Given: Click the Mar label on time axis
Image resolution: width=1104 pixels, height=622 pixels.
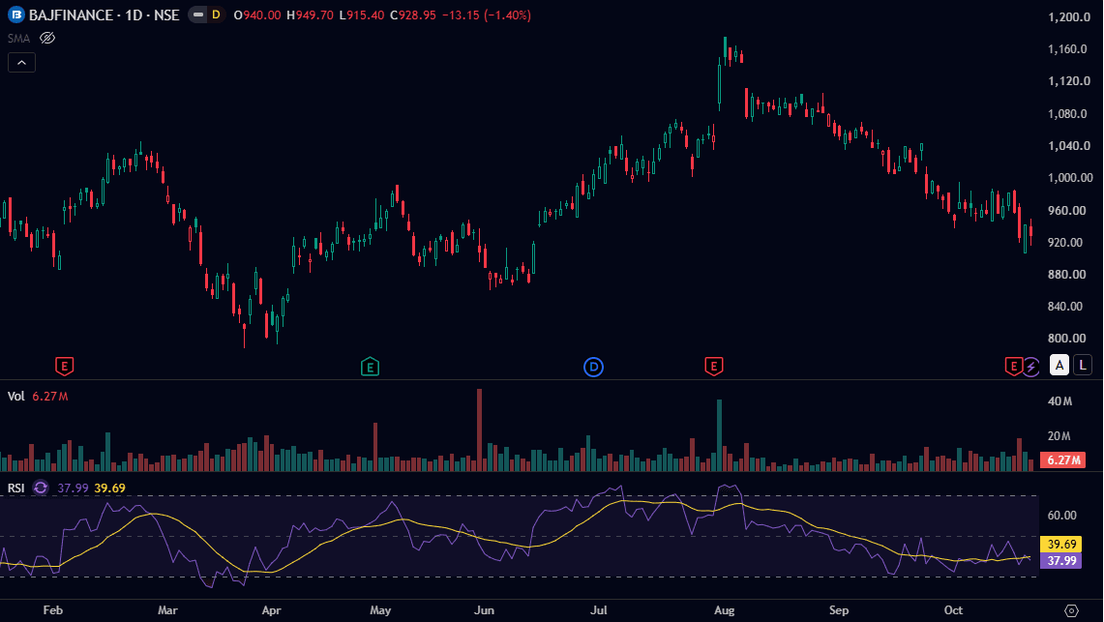Looking at the screenshot, I should (x=167, y=610).
